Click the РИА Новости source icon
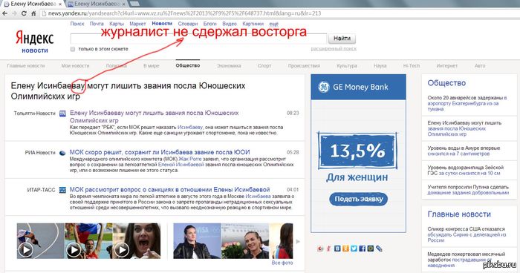The height and width of the screenshot is (273, 520). pyautogui.click(x=62, y=153)
